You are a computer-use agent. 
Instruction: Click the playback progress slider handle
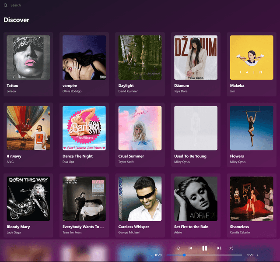click(x=184, y=255)
